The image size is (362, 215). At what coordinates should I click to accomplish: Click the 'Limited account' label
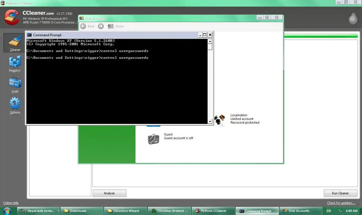click(x=242, y=119)
